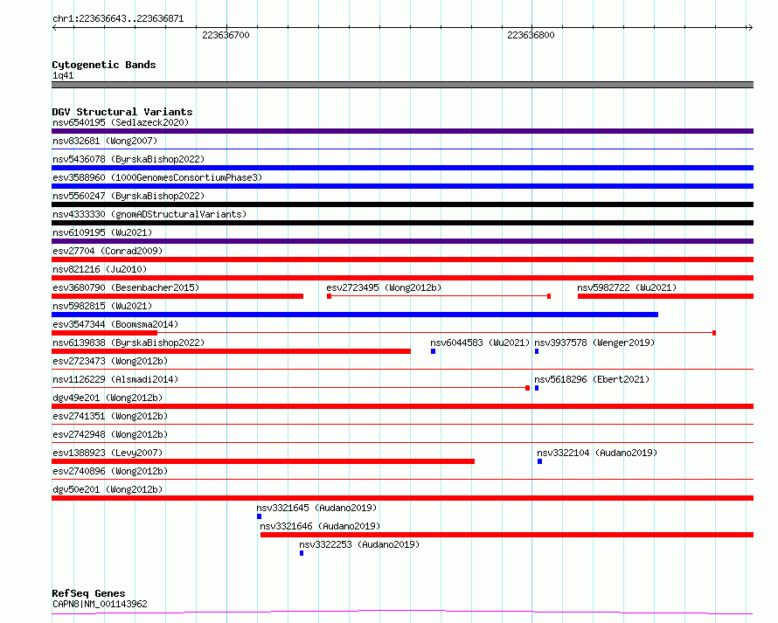778x623 pixels.
Task: Select nsv5618296 (Ebert2021) label
Action: coord(592,379)
